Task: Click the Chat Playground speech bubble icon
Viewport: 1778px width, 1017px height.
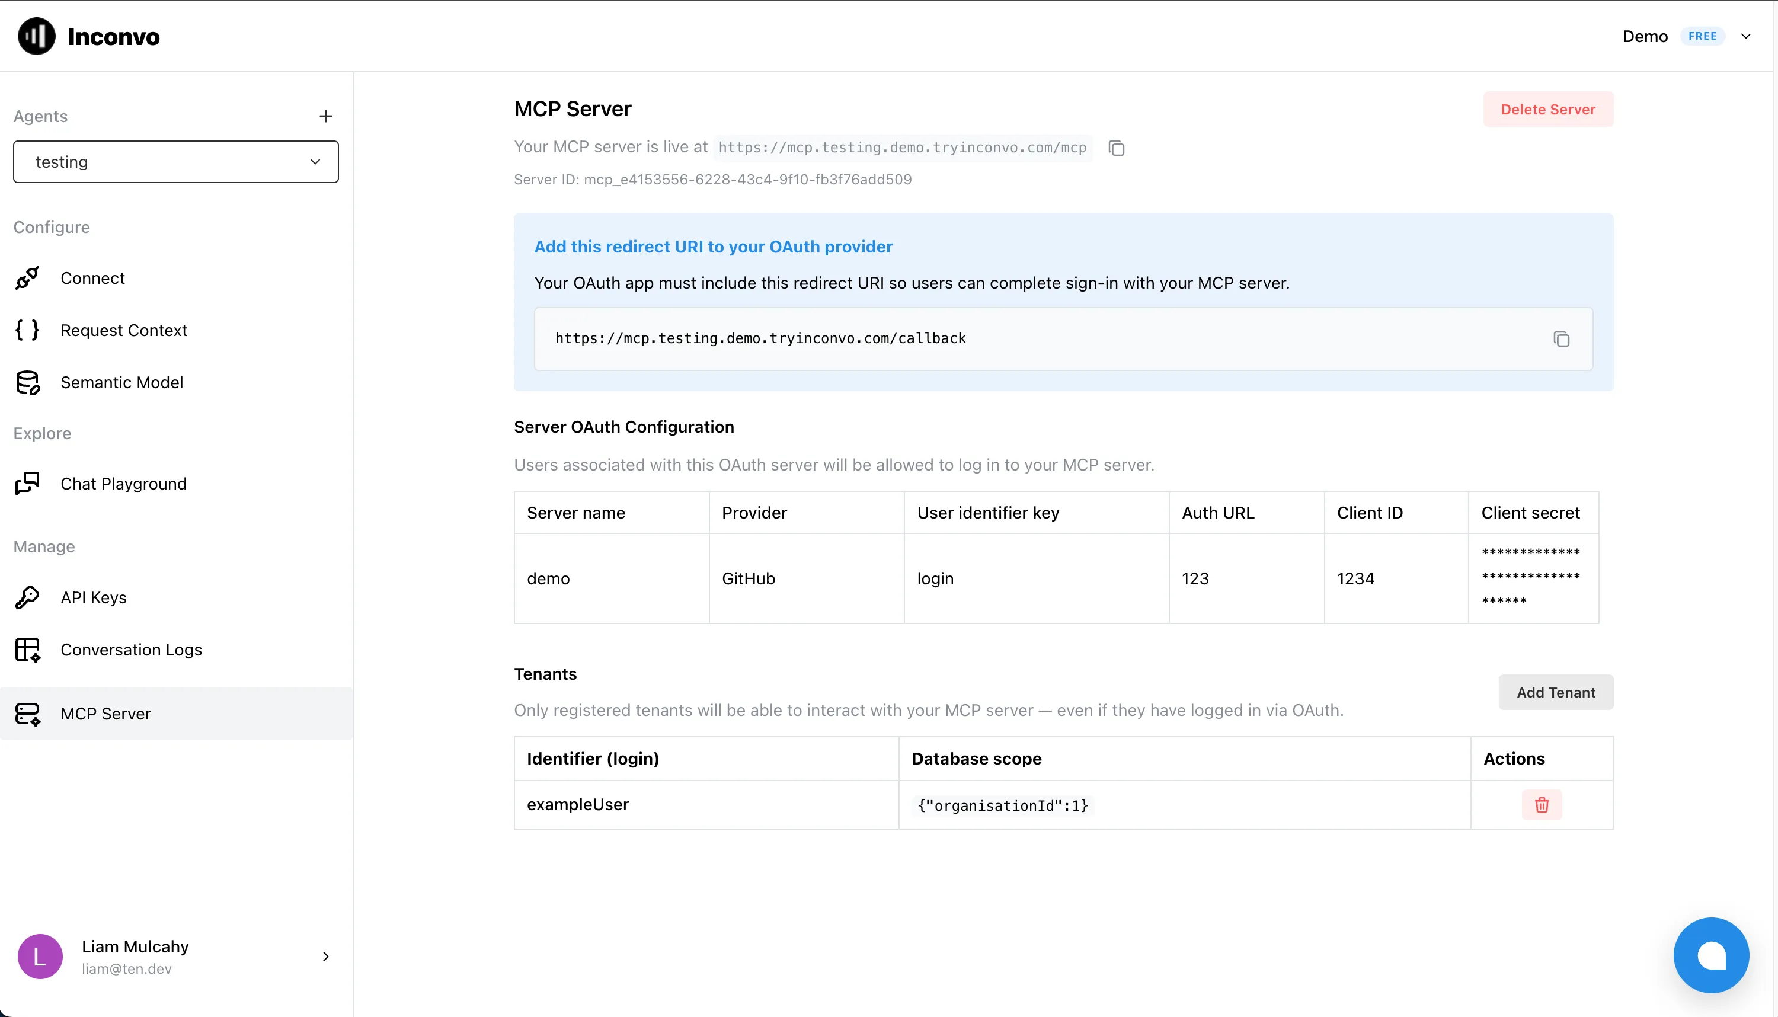Action: [x=27, y=482]
